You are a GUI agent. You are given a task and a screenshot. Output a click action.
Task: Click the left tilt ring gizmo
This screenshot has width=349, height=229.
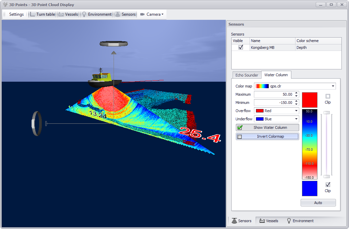pos(37,123)
